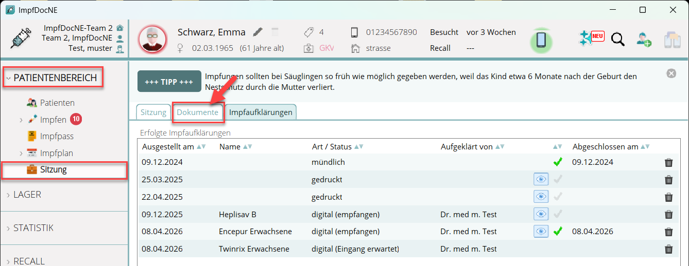Click the patient avatar photo

coord(152,40)
